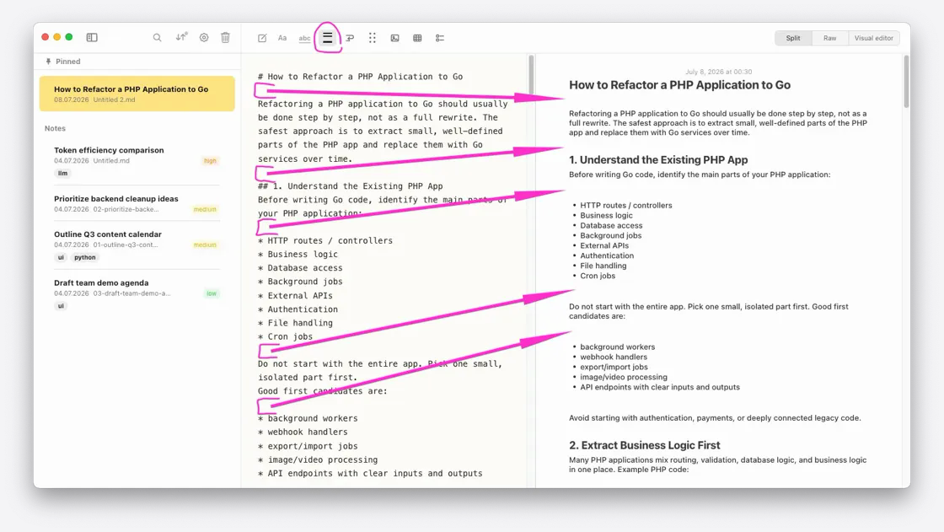Image resolution: width=944 pixels, height=532 pixels.
Task: Click the preview title 'How to Refactor a PHP Application to Go'
Action: tap(679, 85)
